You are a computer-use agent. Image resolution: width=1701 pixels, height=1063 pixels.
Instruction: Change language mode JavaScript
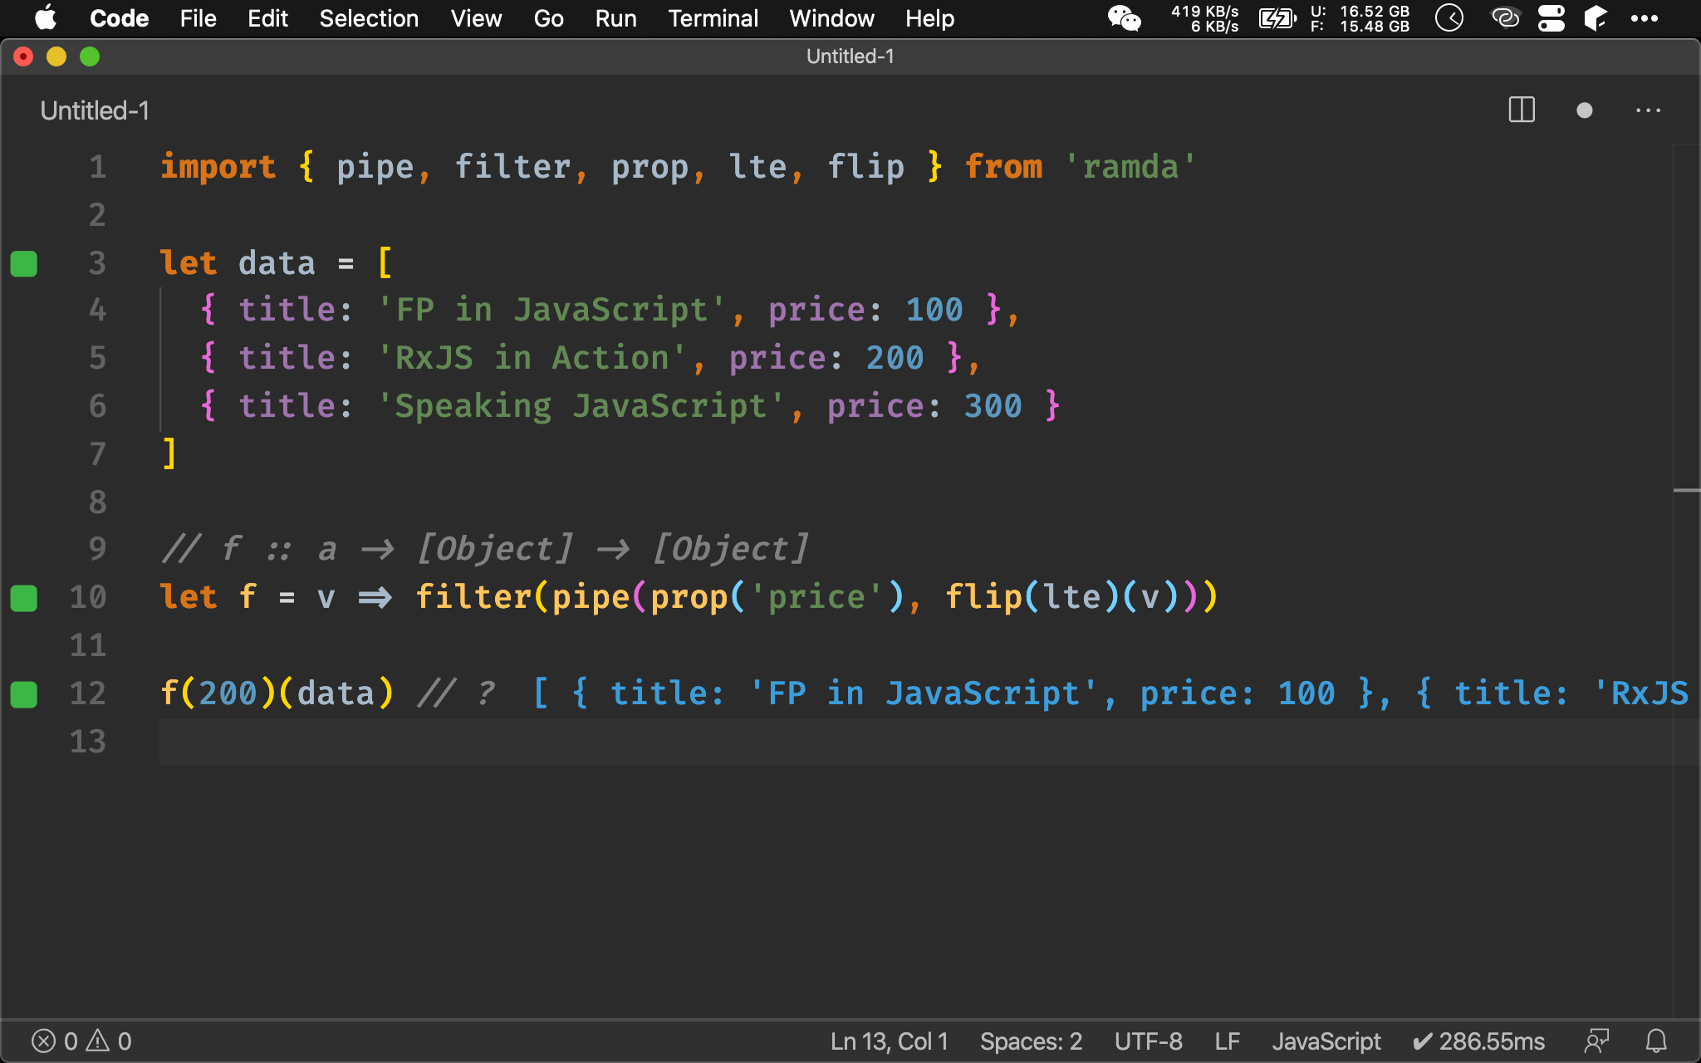coord(1326,1041)
